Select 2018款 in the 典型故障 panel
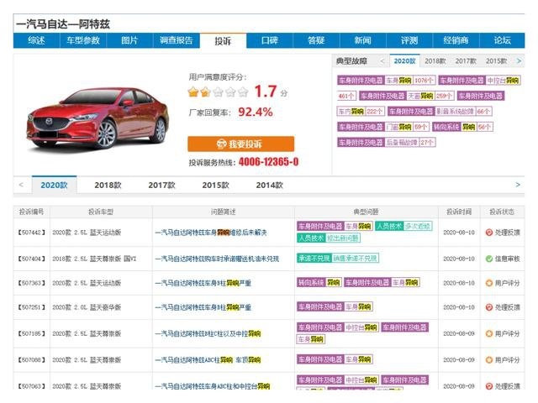 435,61
